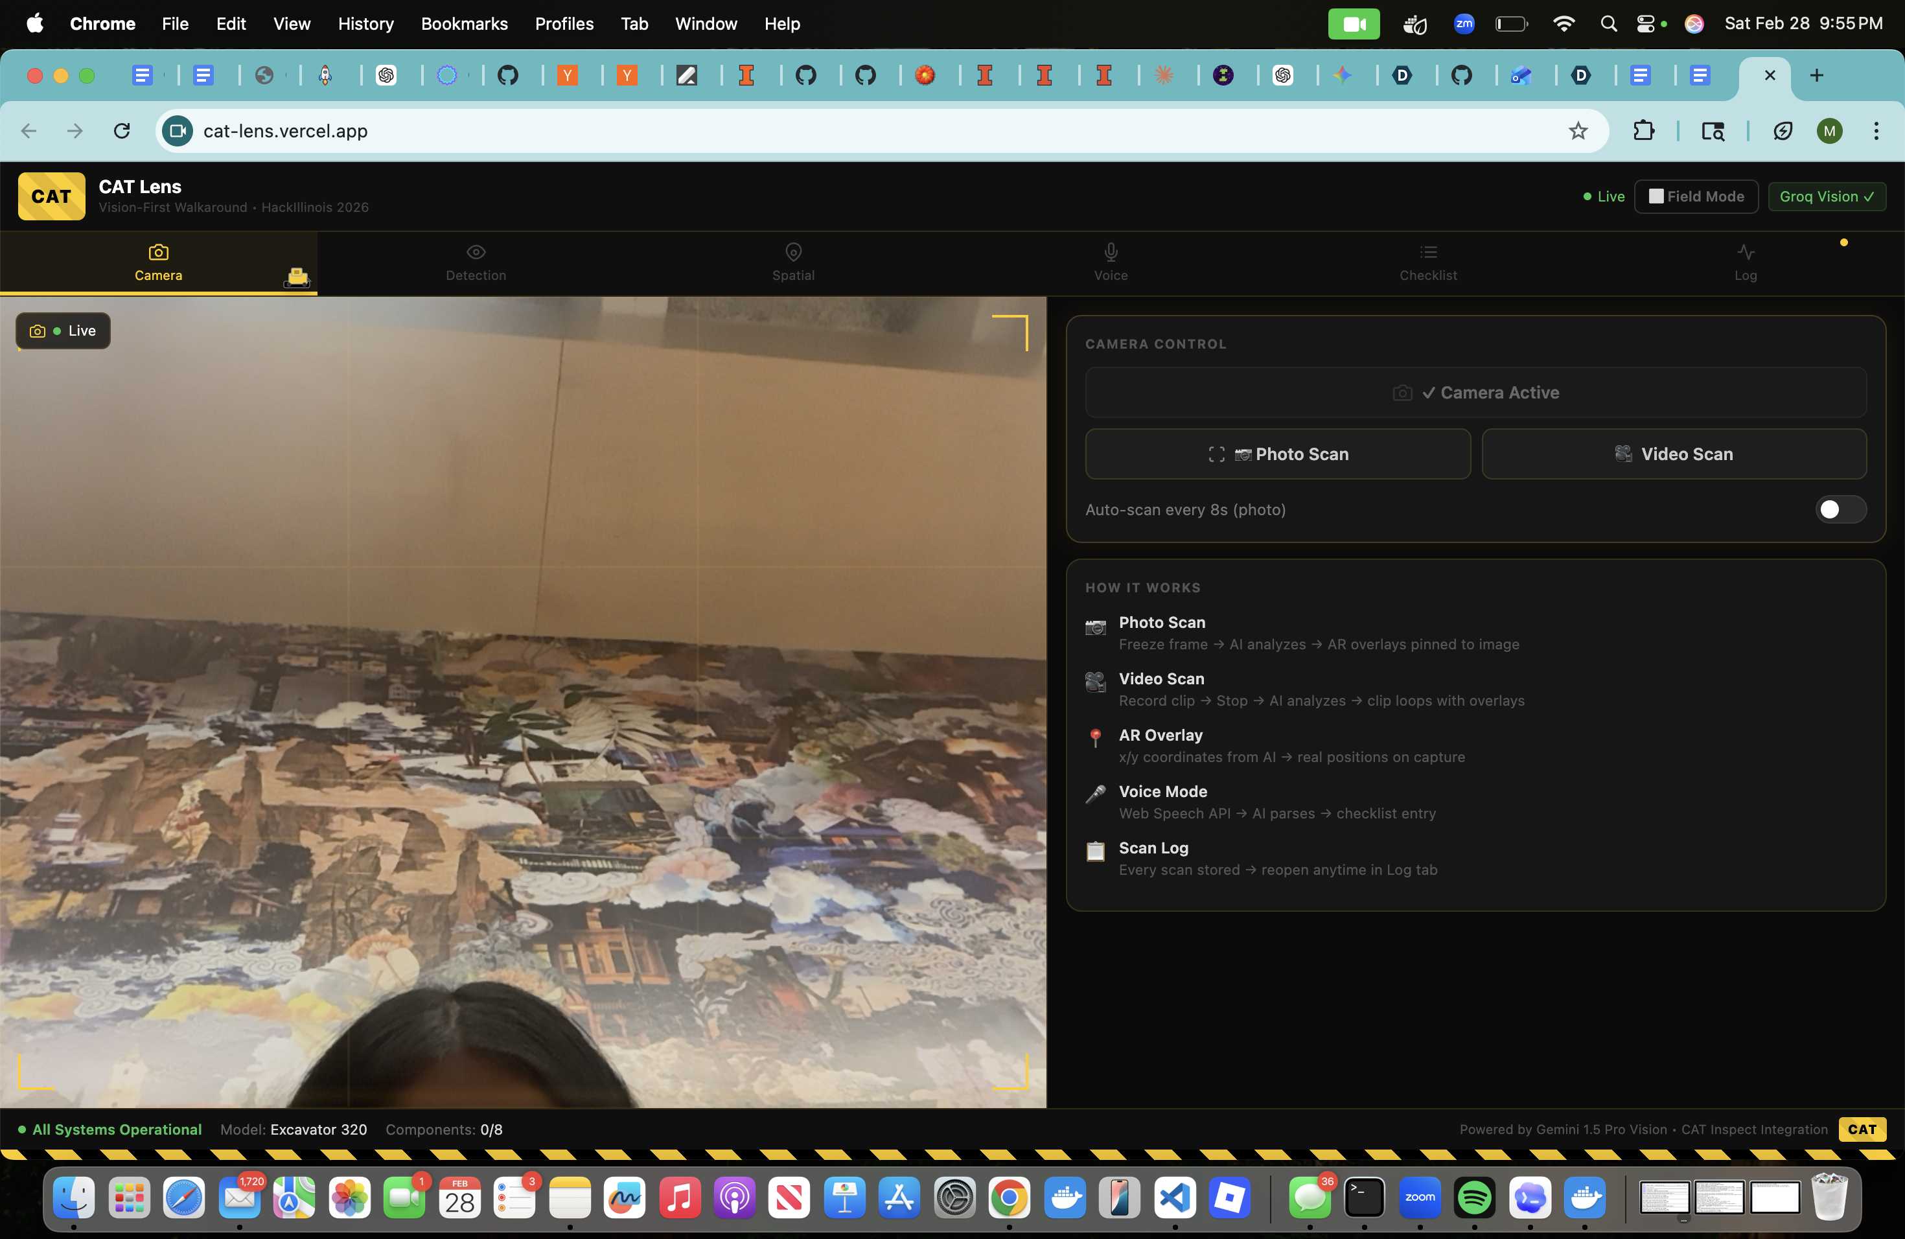This screenshot has width=1905, height=1239.
Task: Switch to the Spatial tab
Action: 792,263
